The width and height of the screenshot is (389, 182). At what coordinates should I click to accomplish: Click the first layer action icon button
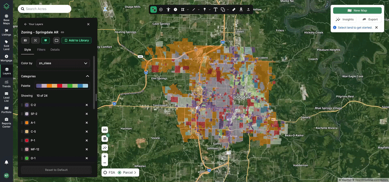click(25, 40)
